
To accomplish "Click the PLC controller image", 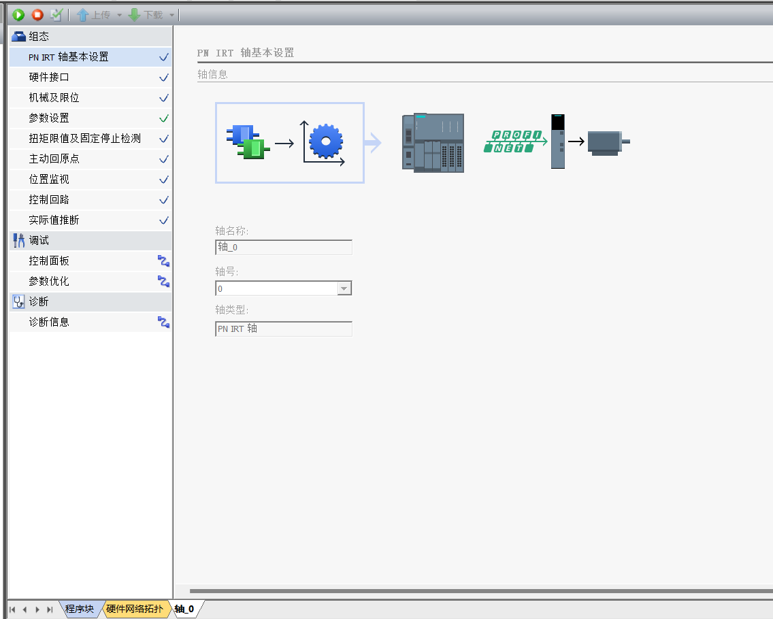I will pyautogui.click(x=433, y=143).
